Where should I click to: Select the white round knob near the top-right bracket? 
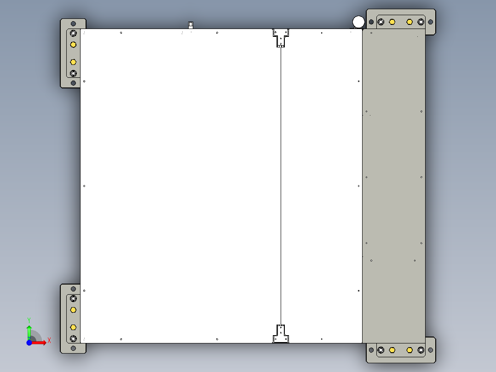point(358,22)
